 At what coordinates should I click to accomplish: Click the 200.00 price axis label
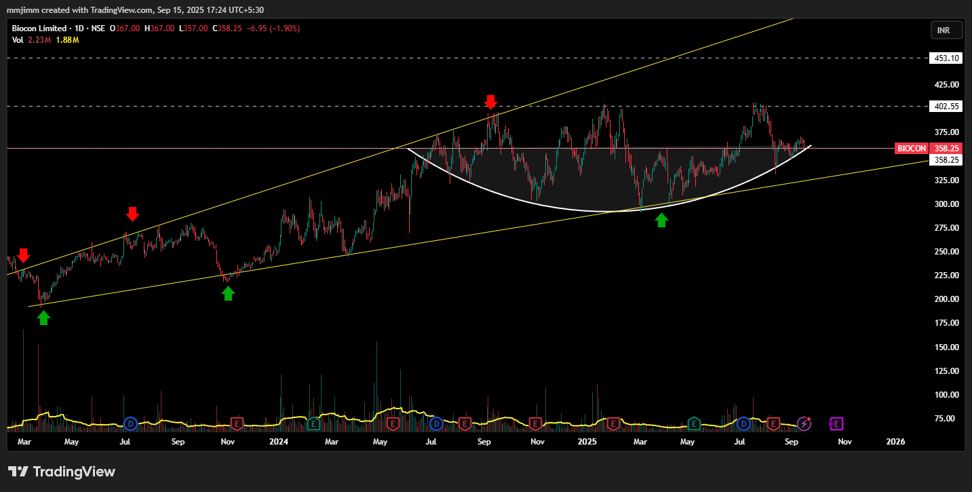[946, 299]
